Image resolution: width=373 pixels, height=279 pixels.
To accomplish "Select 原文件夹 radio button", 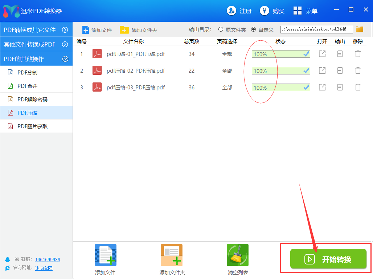I will pos(221,29).
